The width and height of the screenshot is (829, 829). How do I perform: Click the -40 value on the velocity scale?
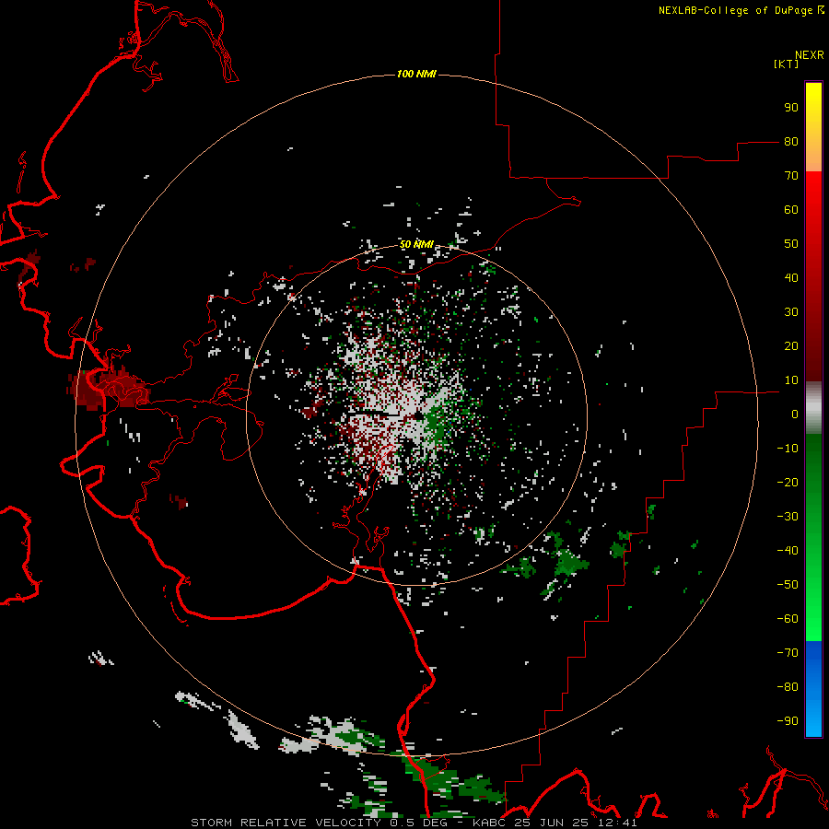(x=788, y=551)
